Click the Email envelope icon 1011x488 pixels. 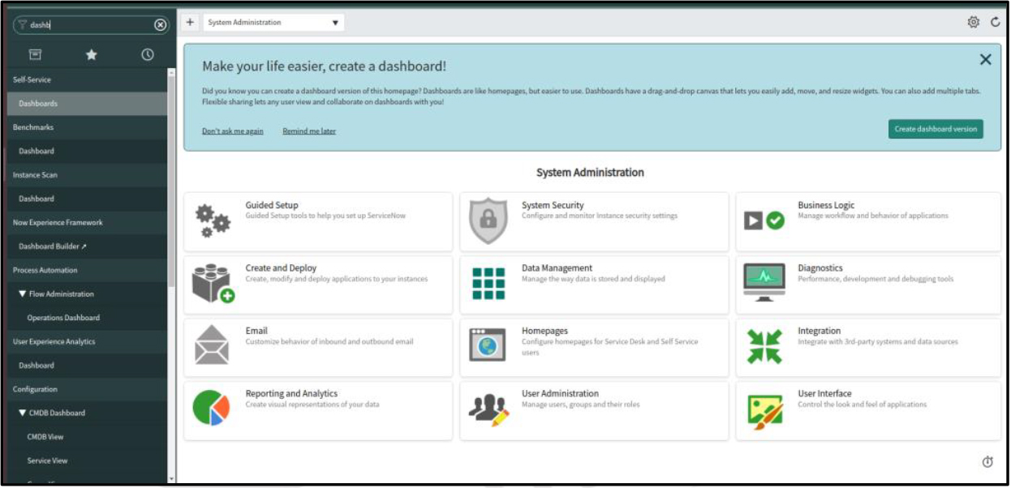[x=212, y=345]
